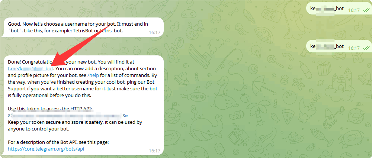Click the /help command link
372x158 pixels.
(93, 75)
